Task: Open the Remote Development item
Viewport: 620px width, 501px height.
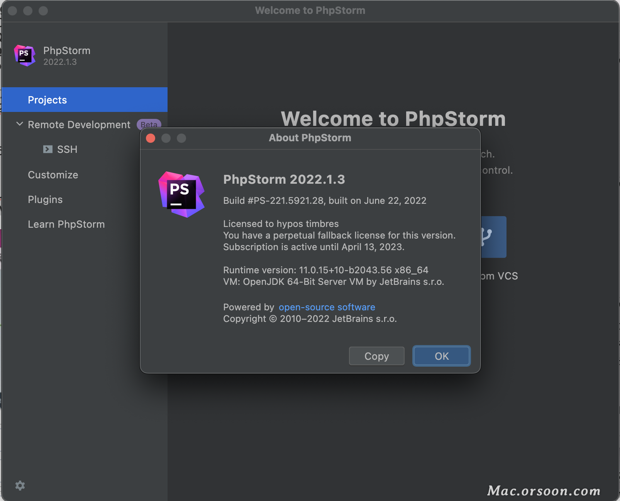Action: click(79, 125)
